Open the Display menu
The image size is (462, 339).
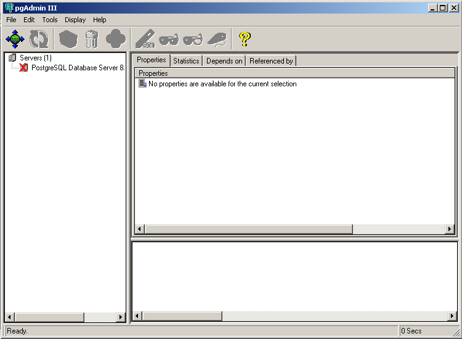click(x=75, y=20)
